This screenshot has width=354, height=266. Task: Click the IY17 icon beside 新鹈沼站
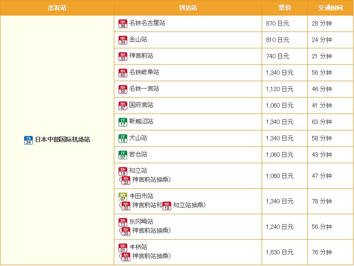[x=123, y=122]
